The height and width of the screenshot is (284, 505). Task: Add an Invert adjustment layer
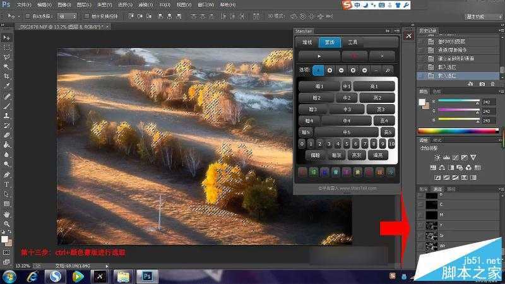(x=437, y=177)
